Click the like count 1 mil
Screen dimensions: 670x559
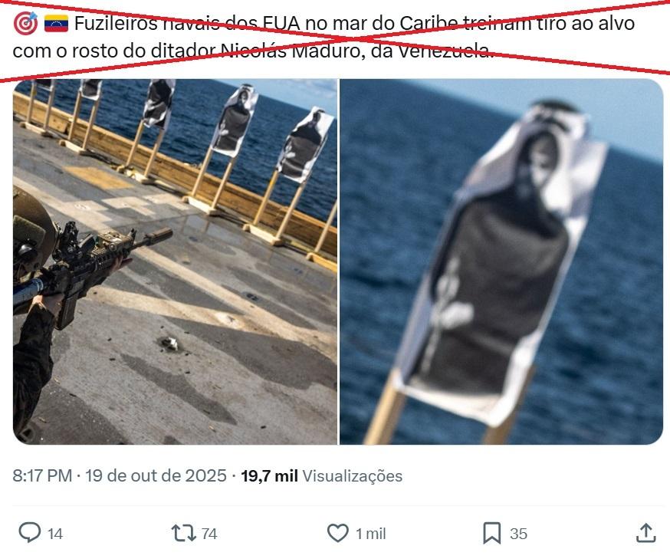(x=371, y=534)
